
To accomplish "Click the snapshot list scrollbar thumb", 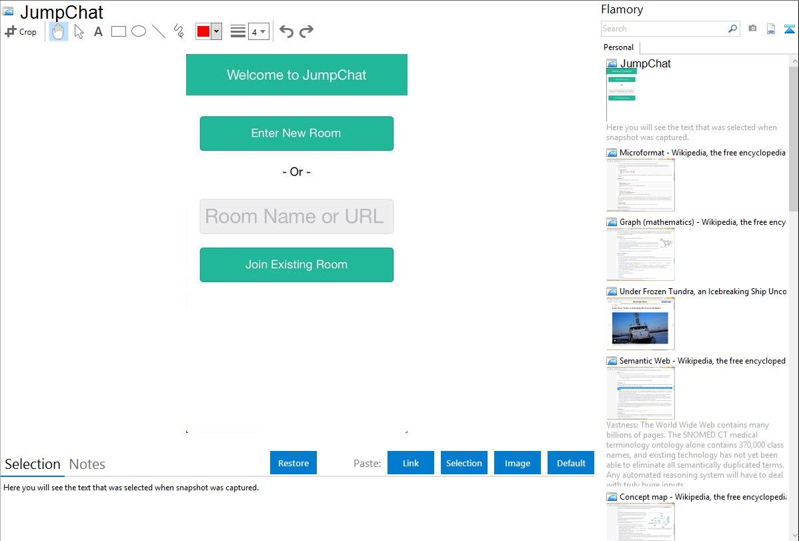I will click(x=794, y=139).
